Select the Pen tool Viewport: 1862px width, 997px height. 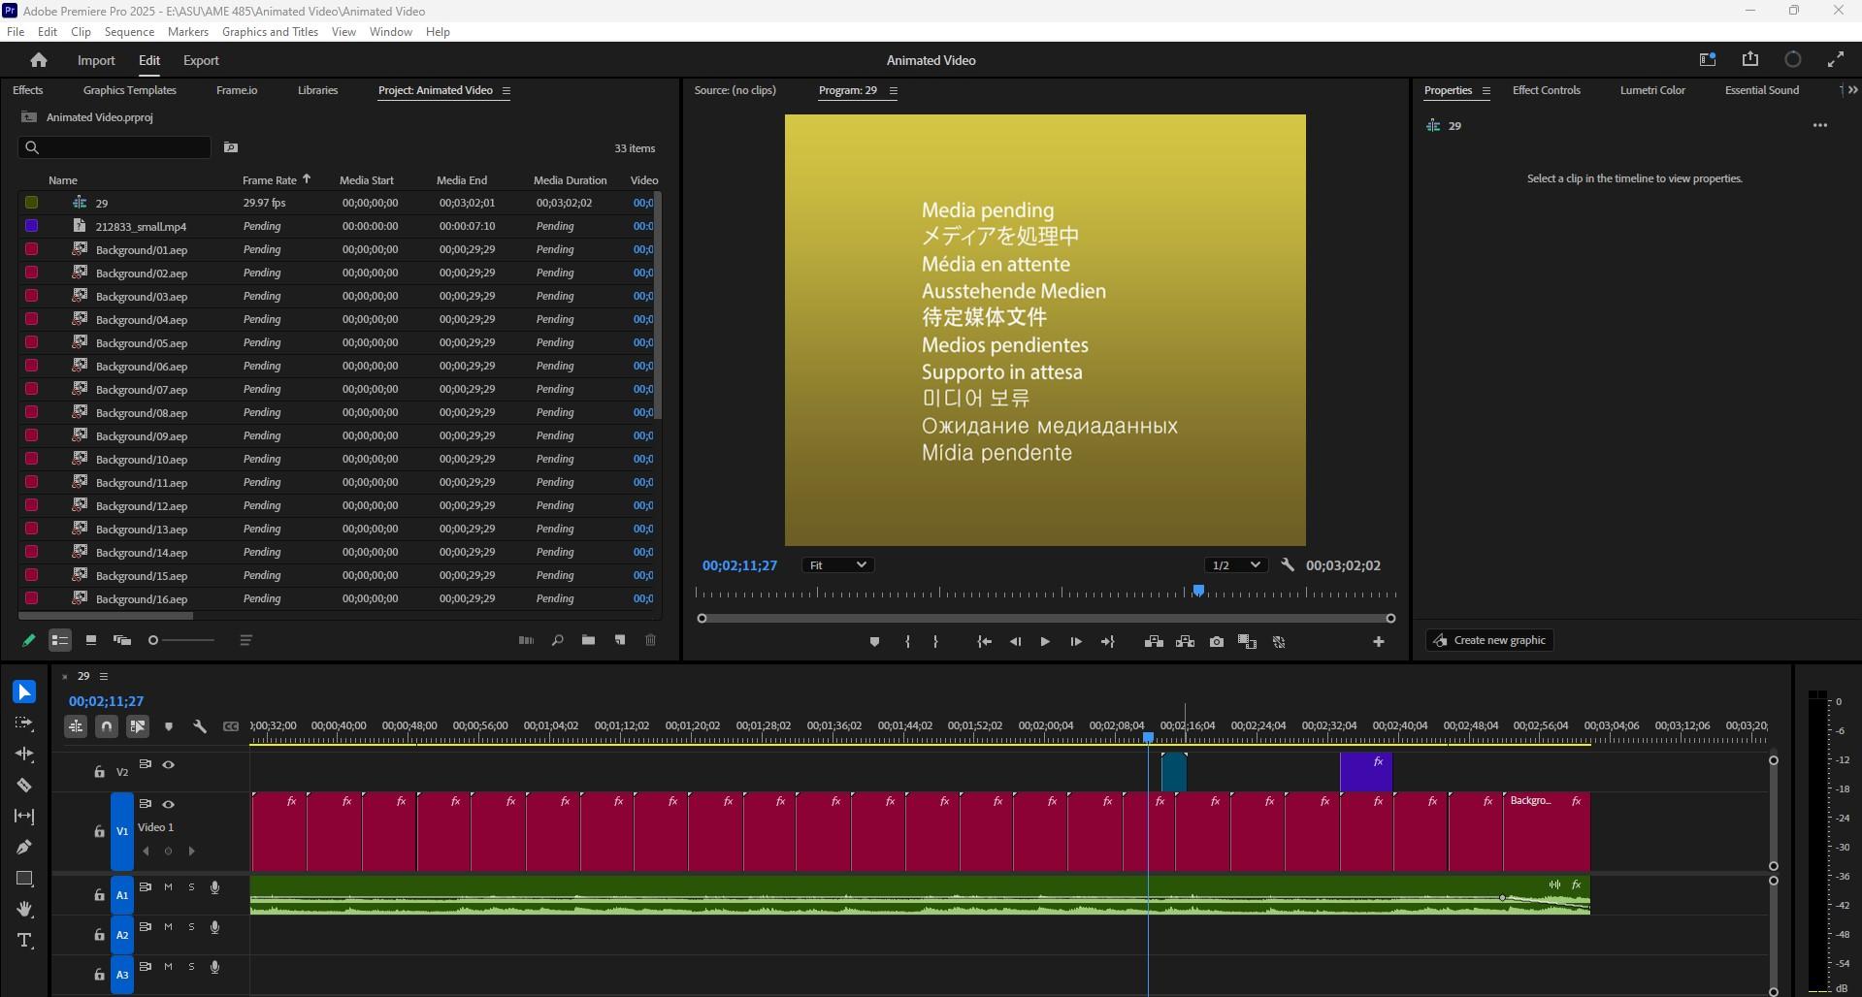click(x=24, y=847)
